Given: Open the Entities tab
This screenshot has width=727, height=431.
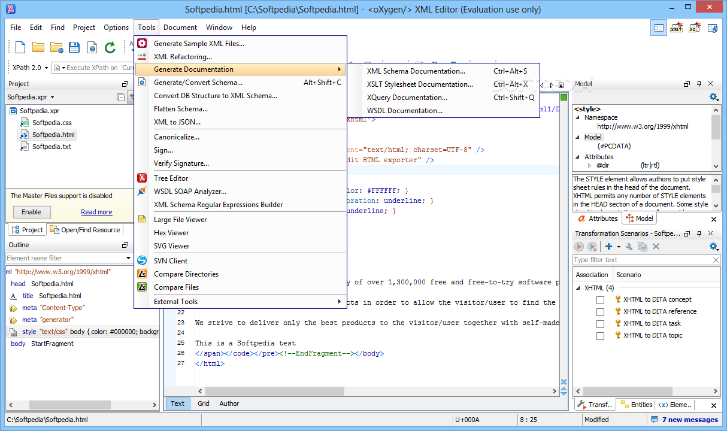Looking at the screenshot, I should (636, 405).
